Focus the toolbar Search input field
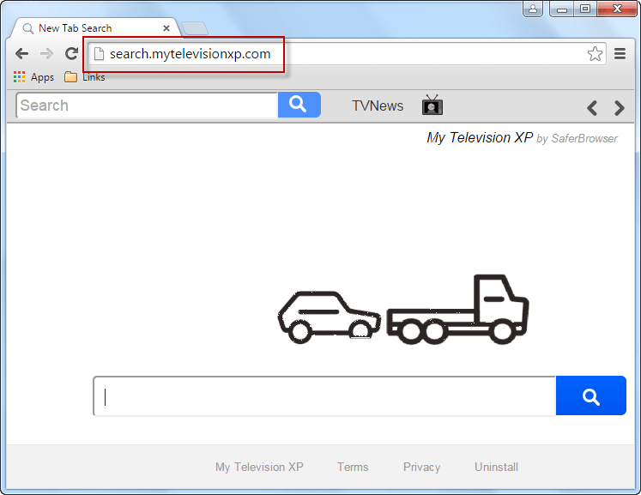The height and width of the screenshot is (495, 641). tap(148, 105)
